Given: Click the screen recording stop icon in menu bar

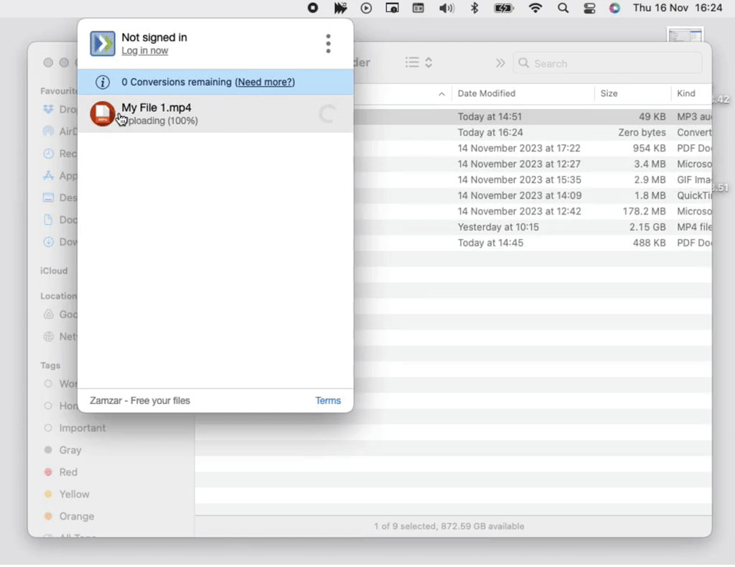Looking at the screenshot, I should click(313, 8).
